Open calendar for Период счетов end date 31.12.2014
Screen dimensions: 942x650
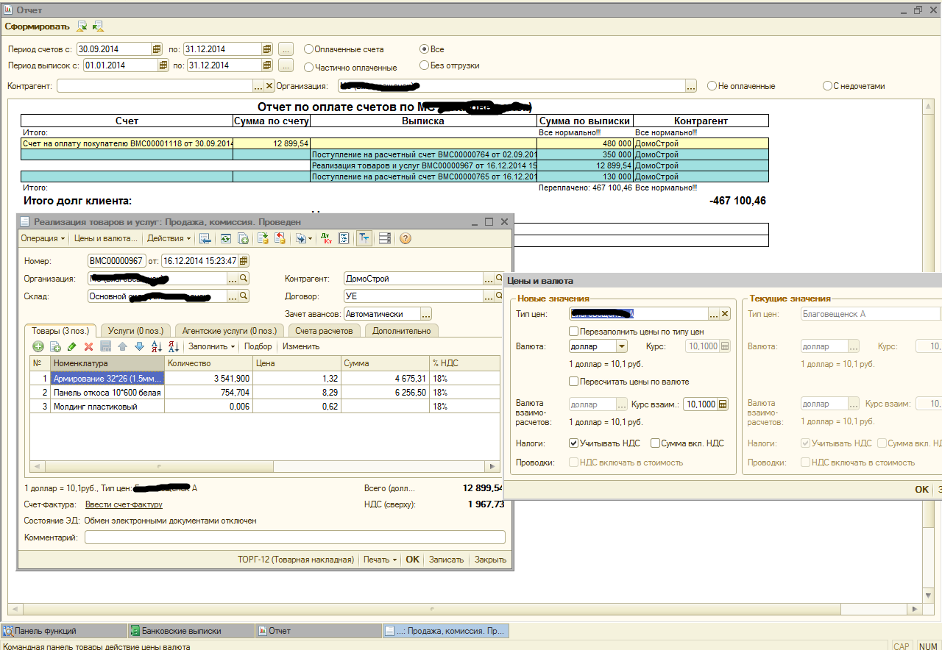point(267,49)
